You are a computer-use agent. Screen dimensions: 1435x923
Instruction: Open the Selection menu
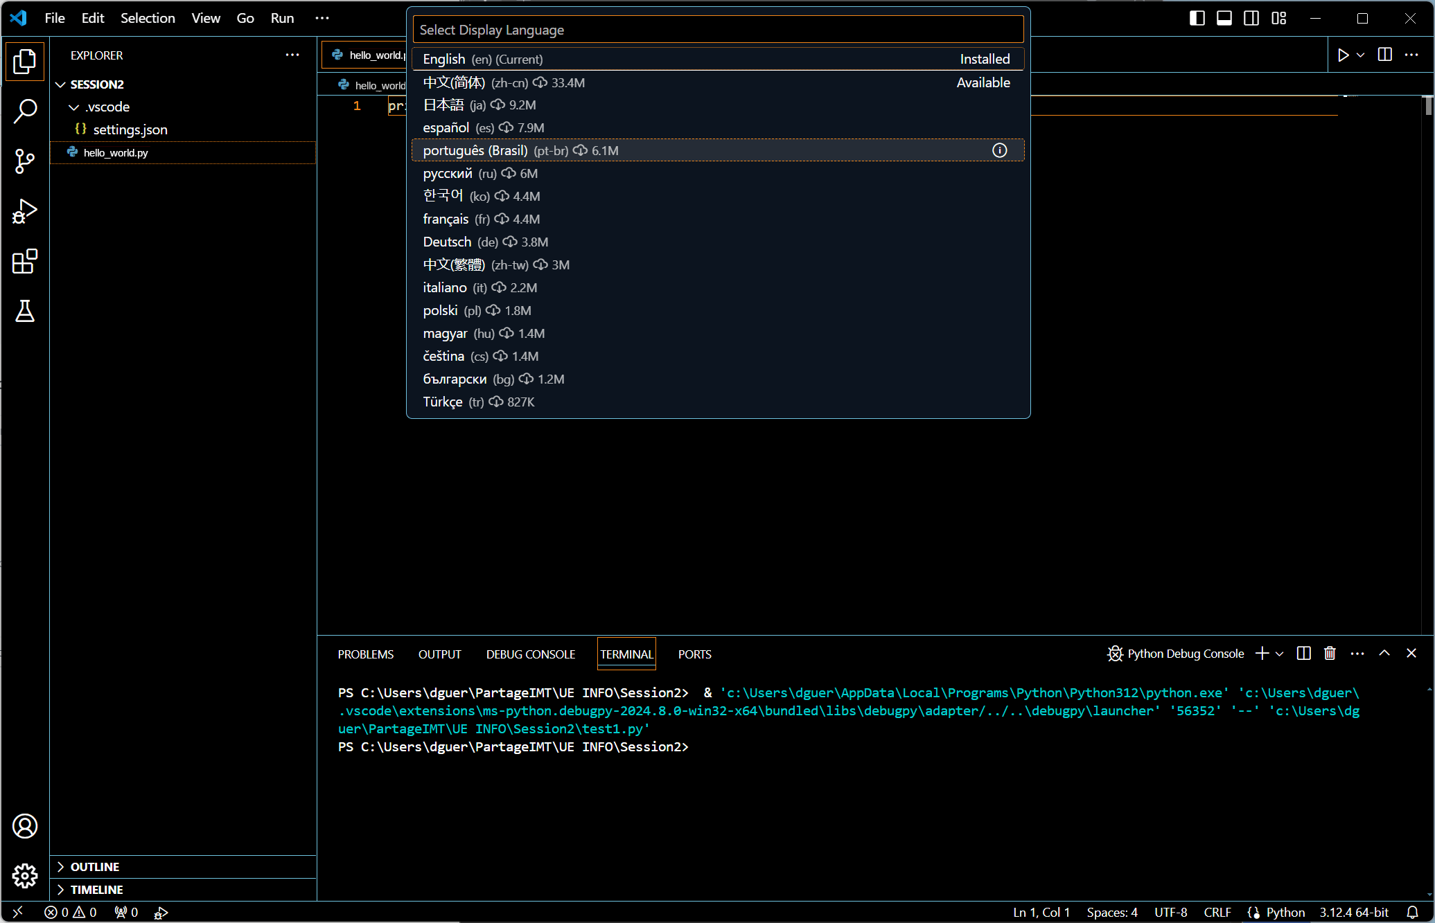(x=148, y=18)
